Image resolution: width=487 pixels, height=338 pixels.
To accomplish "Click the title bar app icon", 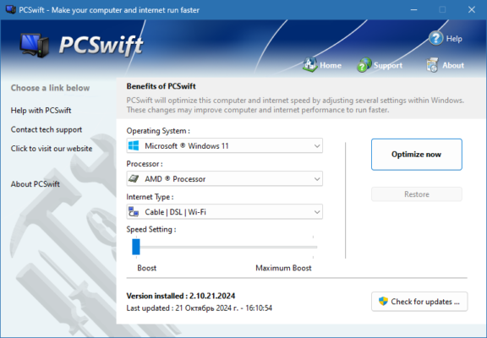I will pos(10,9).
